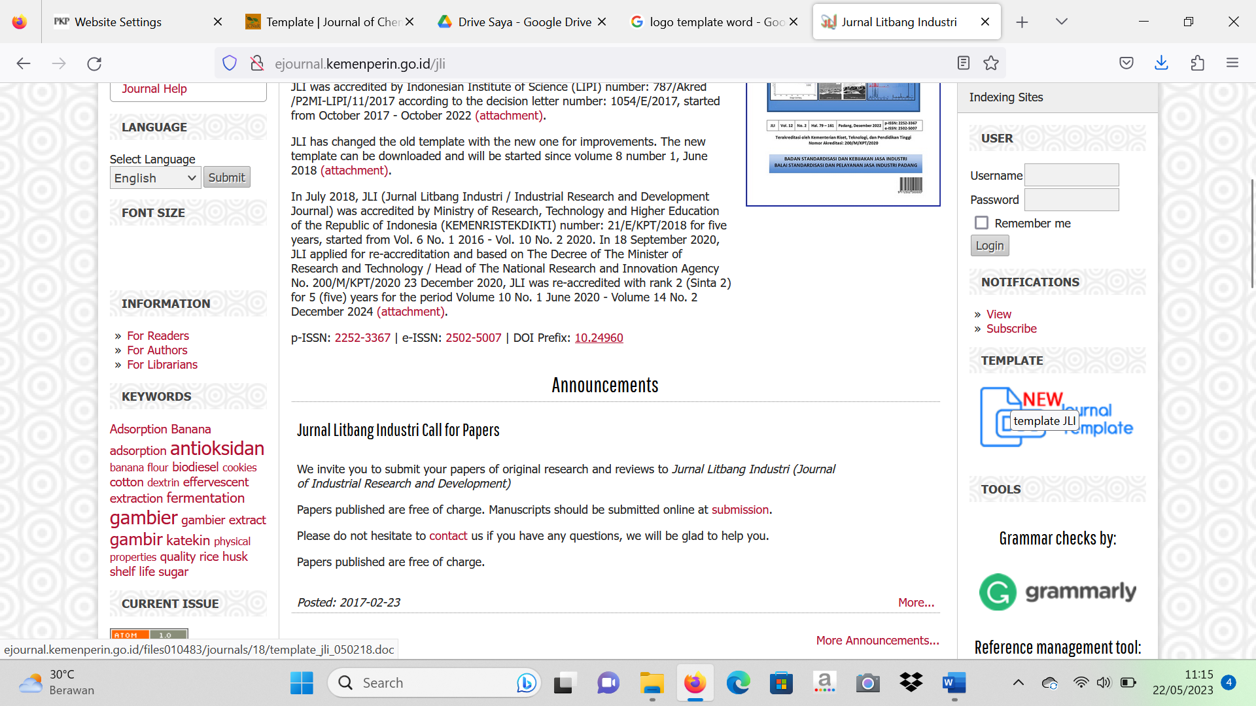The image size is (1256, 706).
Task: Click the Login button
Action: pyautogui.click(x=989, y=246)
